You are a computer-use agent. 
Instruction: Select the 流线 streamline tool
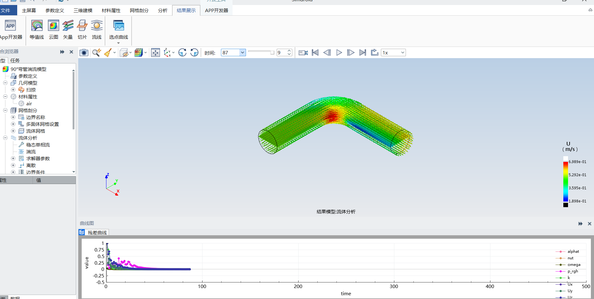(x=97, y=30)
